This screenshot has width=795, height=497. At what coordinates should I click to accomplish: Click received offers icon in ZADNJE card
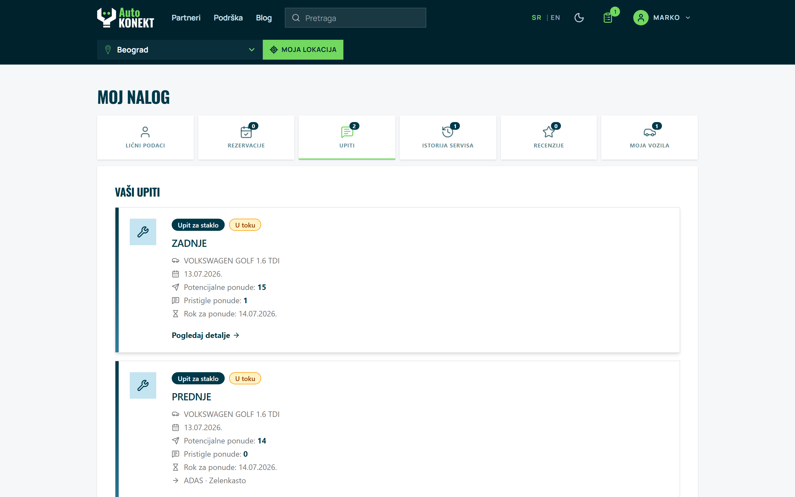pyautogui.click(x=176, y=300)
